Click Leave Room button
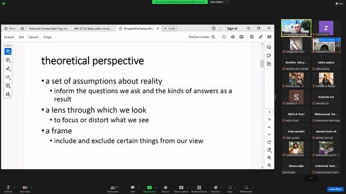 (x=335, y=189)
